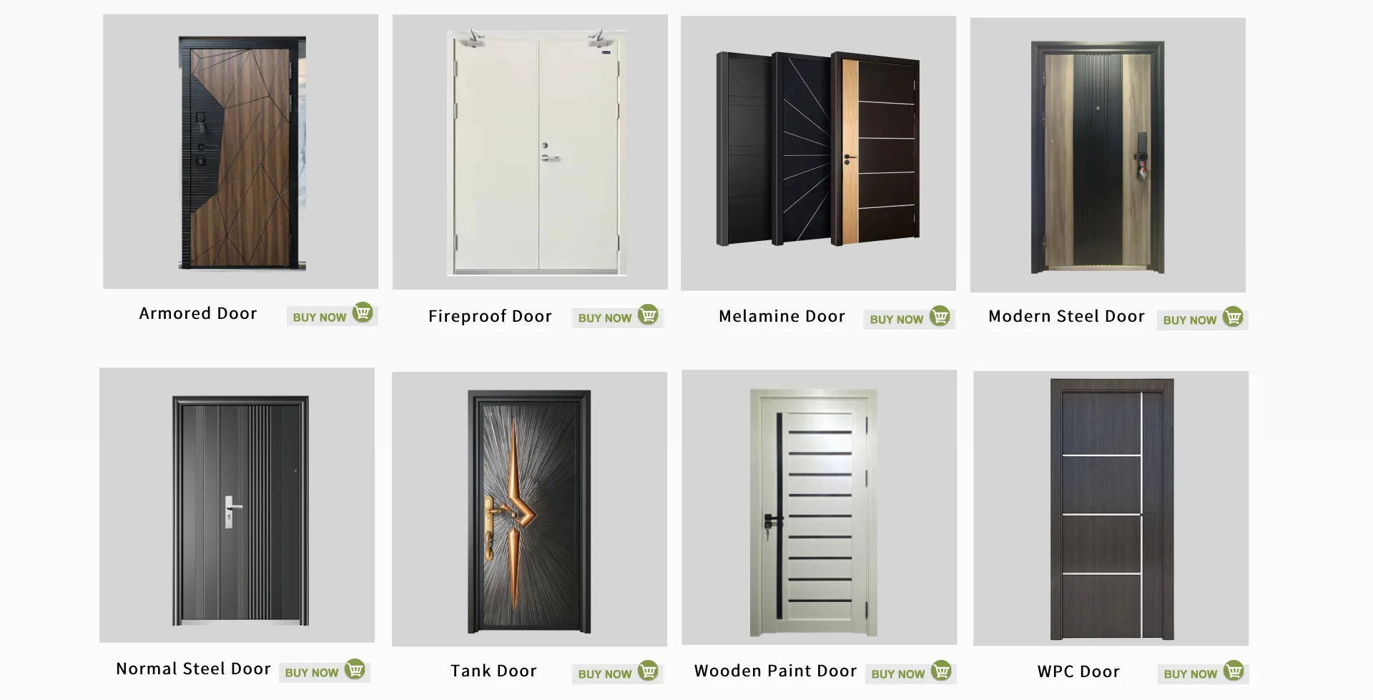View the WPC Door product photo
The image size is (1373, 700).
tap(1111, 508)
